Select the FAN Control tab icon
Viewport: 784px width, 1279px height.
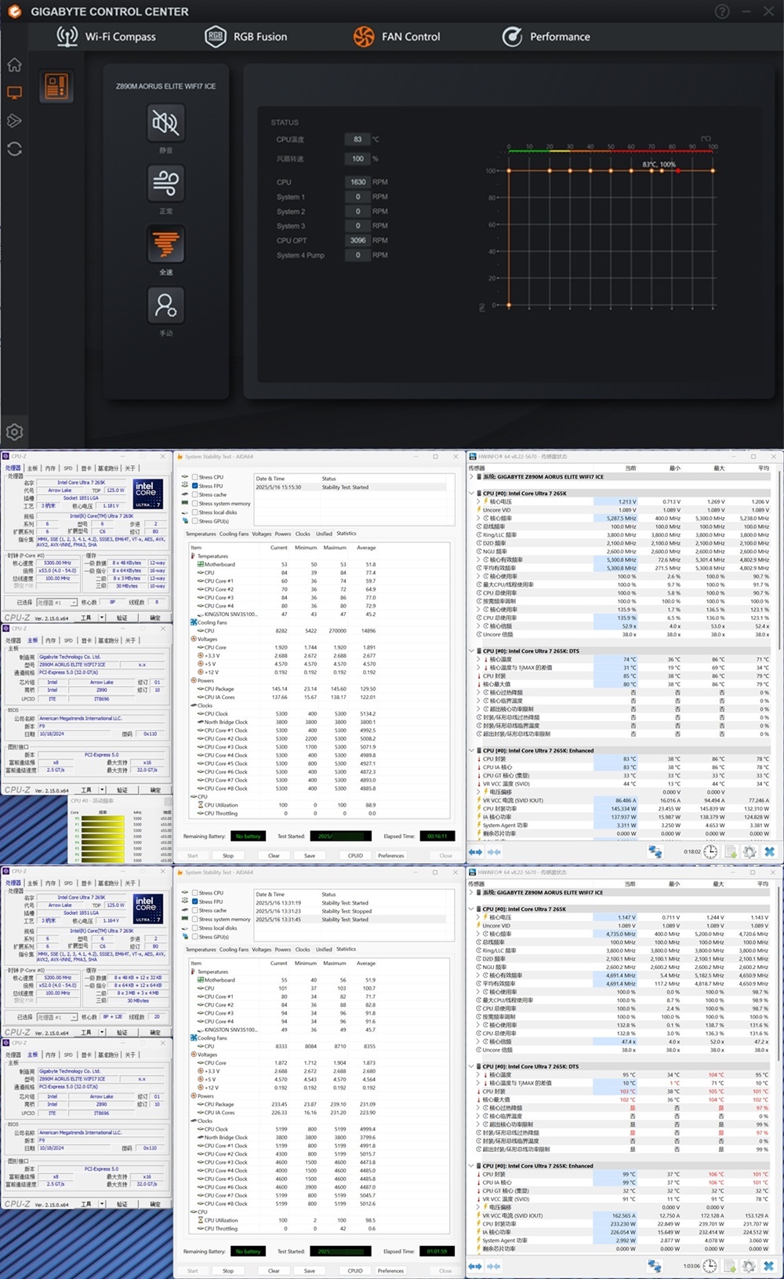(x=364, y=36)
